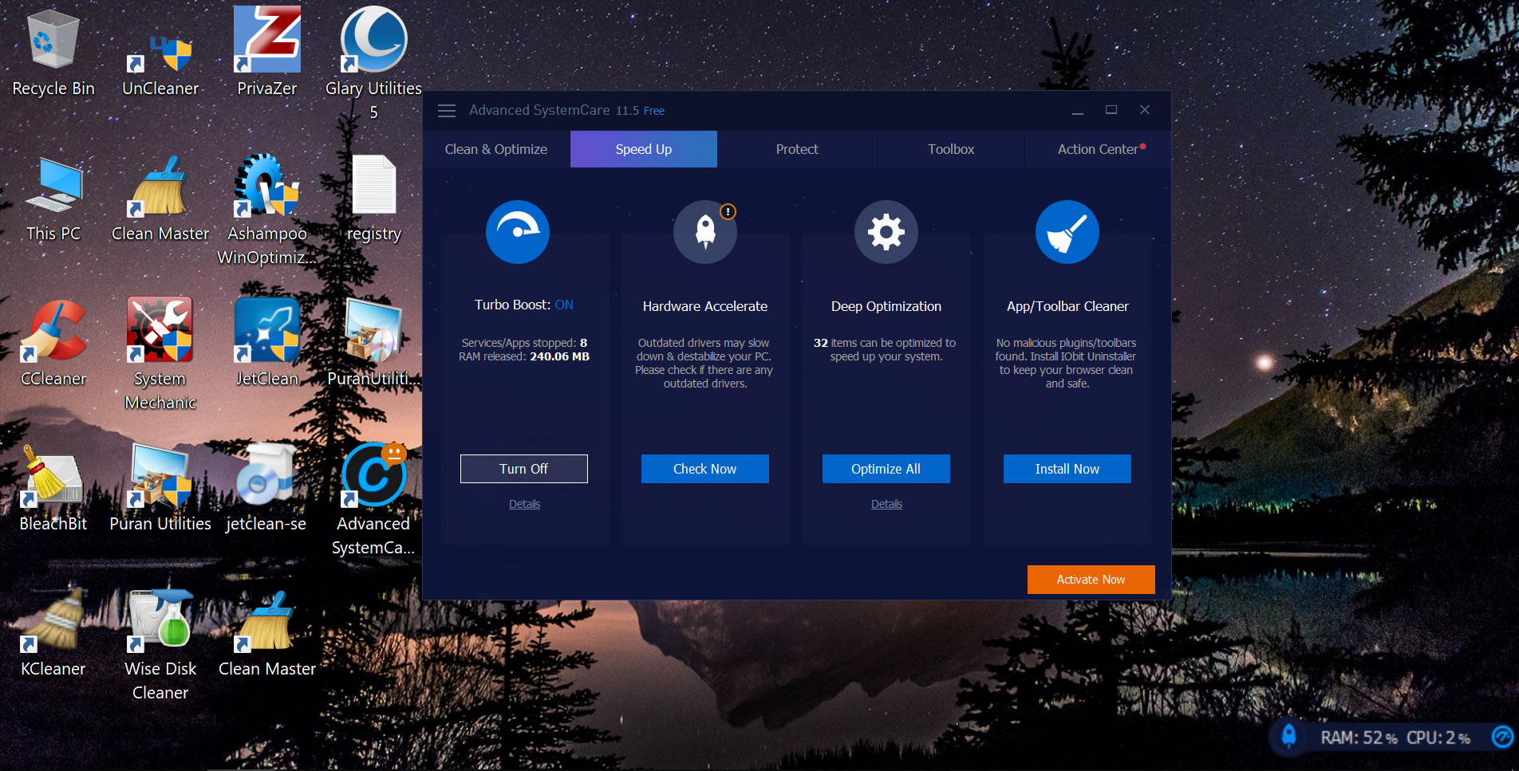Open Details link under Turbo Boost
This screenshot has height=771, width=1519.
(x=524, y=504)
